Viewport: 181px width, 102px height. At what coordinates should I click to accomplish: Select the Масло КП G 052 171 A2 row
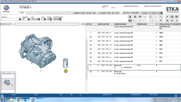tap(134, 67)
